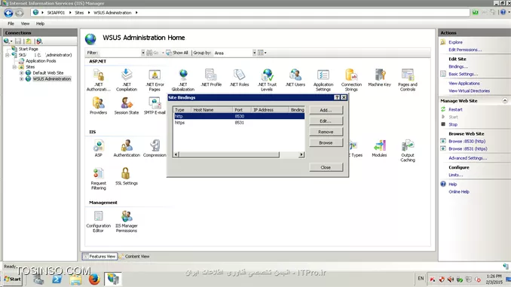511x287 pixels.
Task: Expand Default Web Site tree node
Action: tap(22, 73)
